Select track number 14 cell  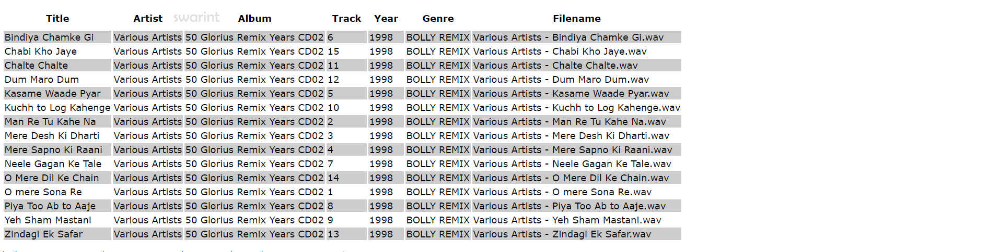click(x=333, y=178)
